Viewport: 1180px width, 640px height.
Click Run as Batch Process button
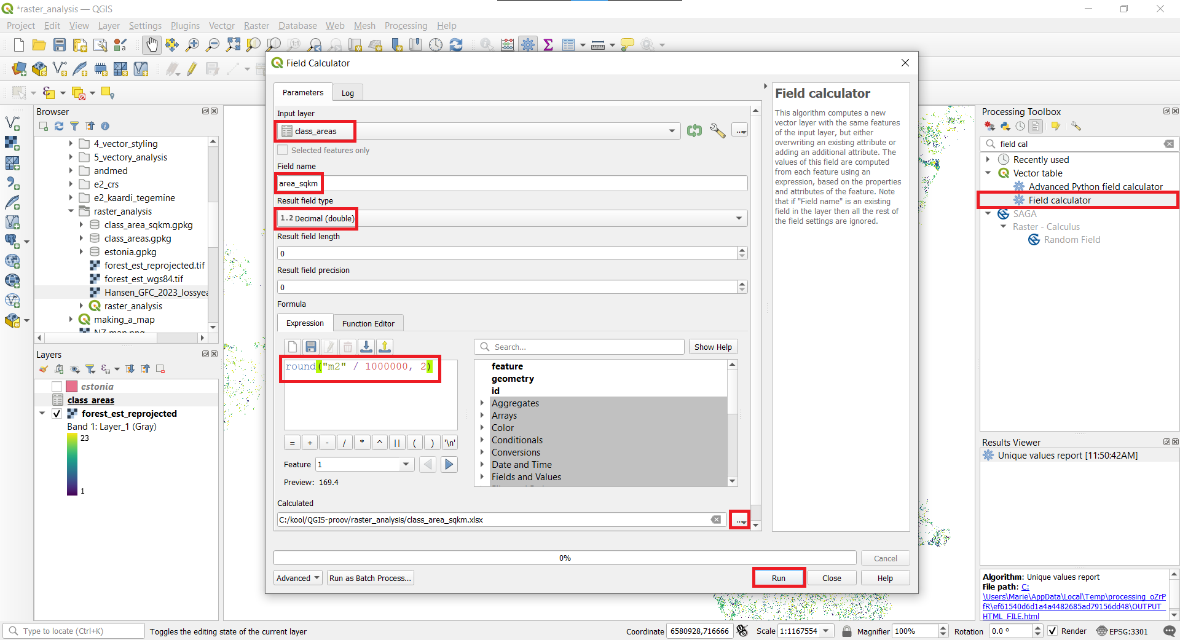370,578
